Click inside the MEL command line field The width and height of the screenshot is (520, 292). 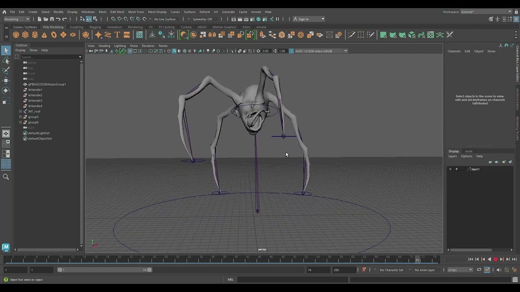292,279
